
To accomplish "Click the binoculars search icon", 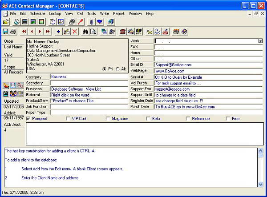I will pyautogui.click(x=86, y=32).
